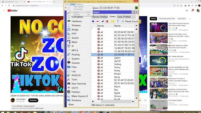Screen dimensions: 201x113
Task: Open Switch in the Winbox sidebar
Action: (x=75, y=38)
